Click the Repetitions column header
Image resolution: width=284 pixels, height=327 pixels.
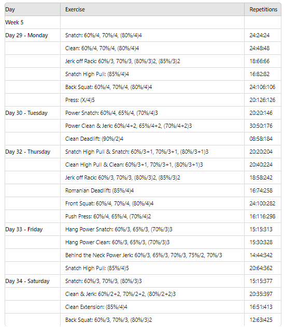click(263, 9)
